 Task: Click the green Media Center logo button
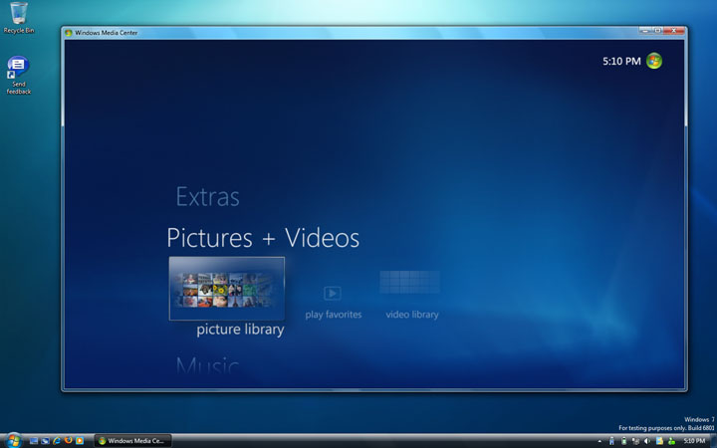point(654,61)
